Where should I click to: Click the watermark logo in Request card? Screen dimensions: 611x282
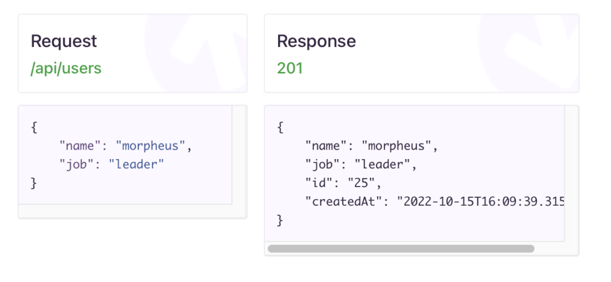tap(196, 53)
